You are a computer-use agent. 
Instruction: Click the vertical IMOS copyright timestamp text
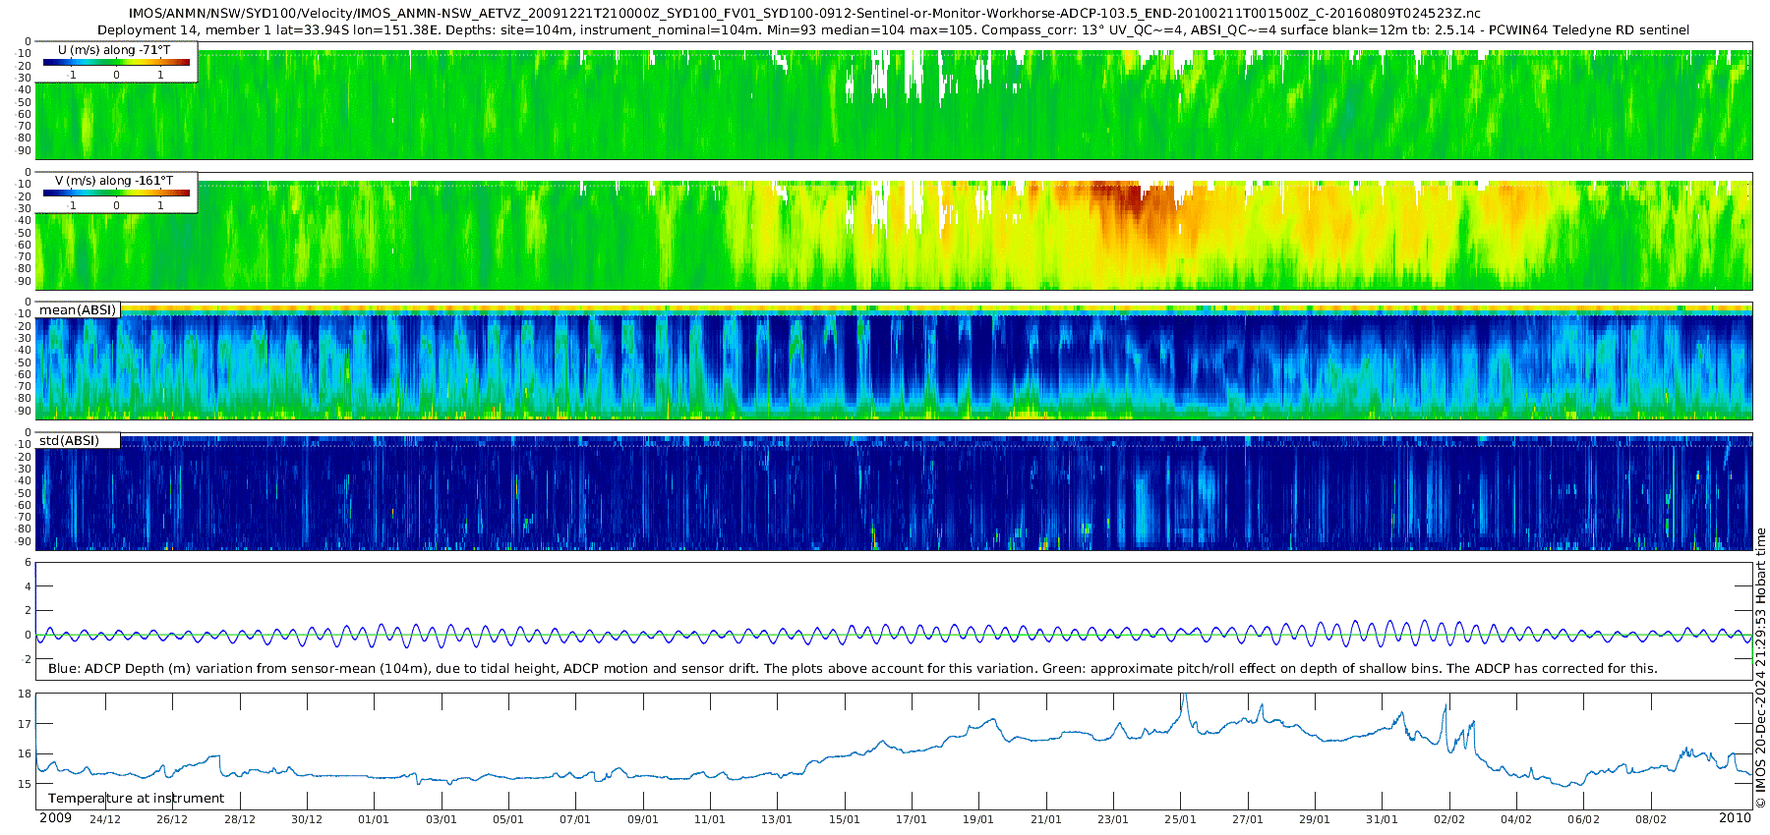click(x=1760, y=668)
